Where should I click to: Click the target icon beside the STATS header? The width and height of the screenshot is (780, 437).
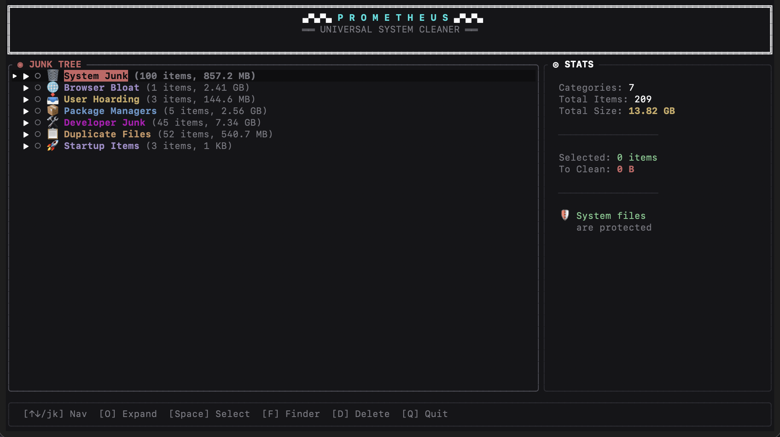[556, 65]
